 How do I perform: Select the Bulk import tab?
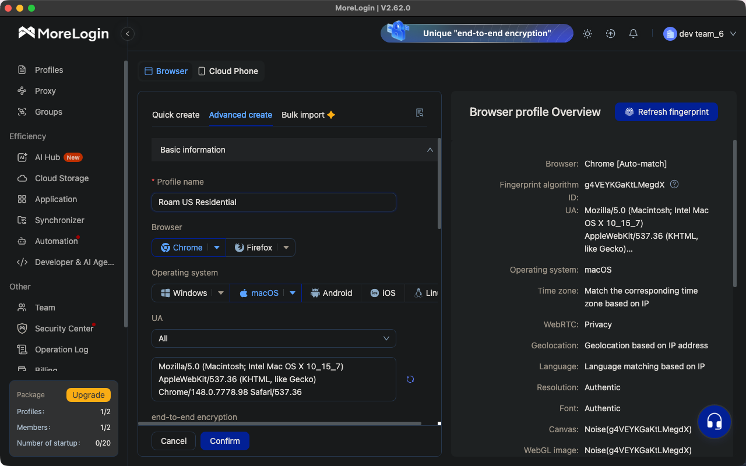point(308,115)
